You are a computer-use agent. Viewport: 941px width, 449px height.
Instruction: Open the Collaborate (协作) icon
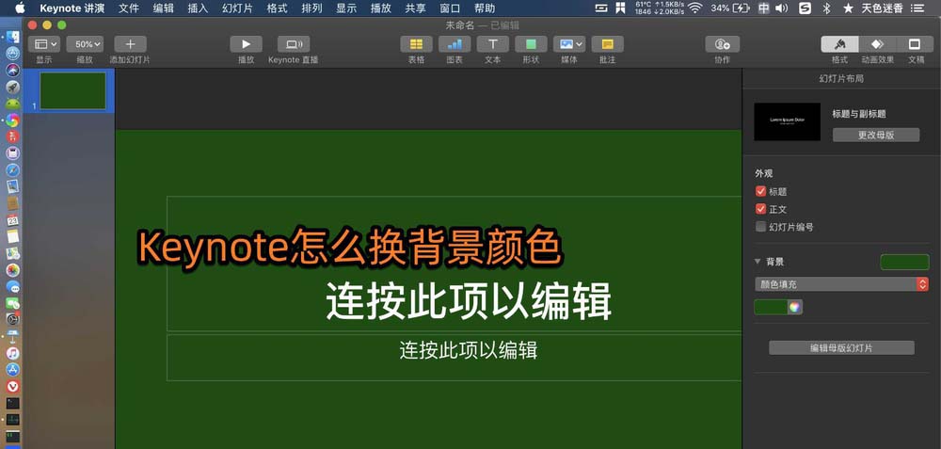pyautogui.click(x=723, y=44)
